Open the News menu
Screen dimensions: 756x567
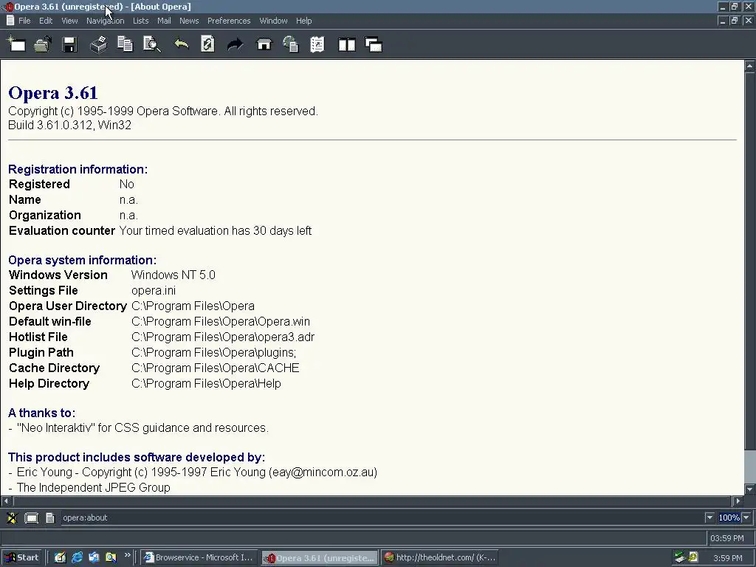click(x=189, y=21)
